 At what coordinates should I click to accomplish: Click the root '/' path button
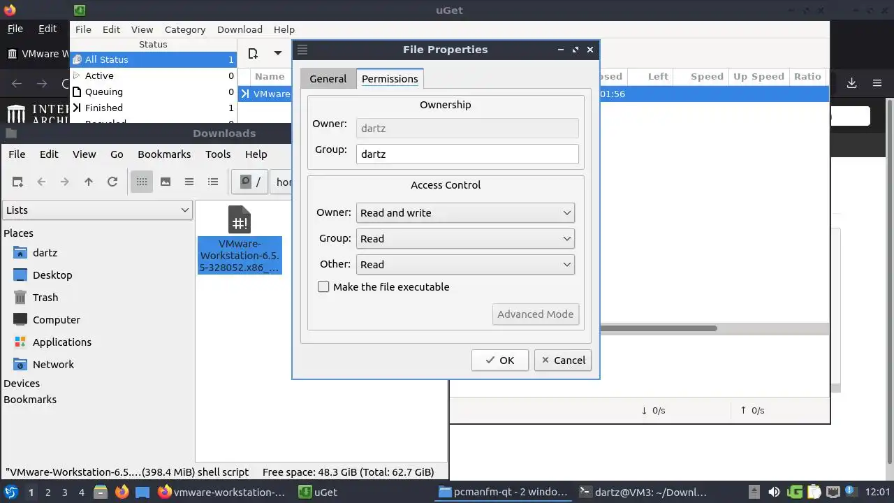[250, 182]
